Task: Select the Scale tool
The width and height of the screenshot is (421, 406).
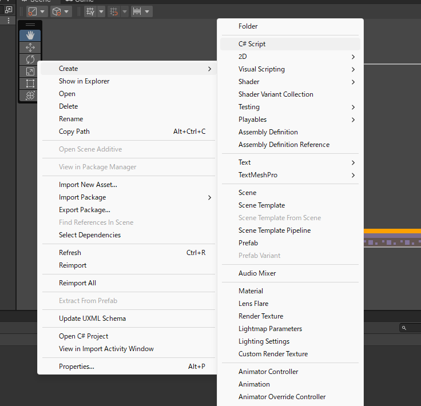Action: pos(30,71)
